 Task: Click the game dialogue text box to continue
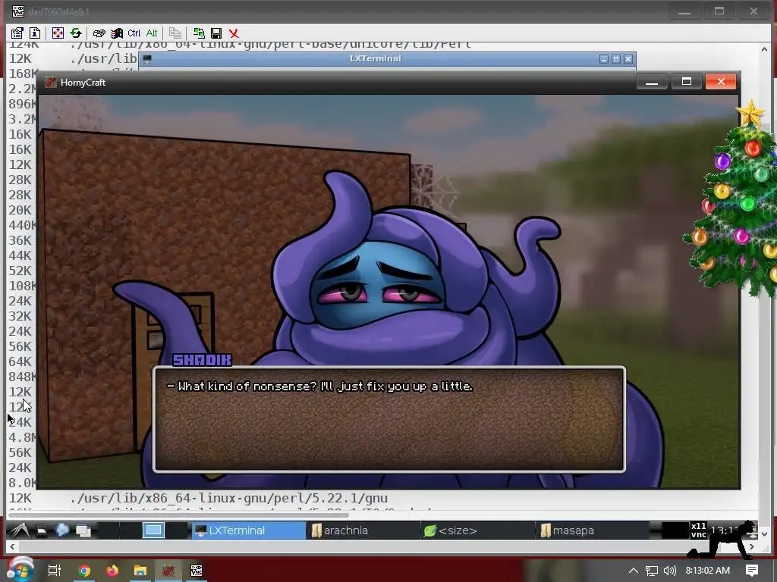(389, 419)
